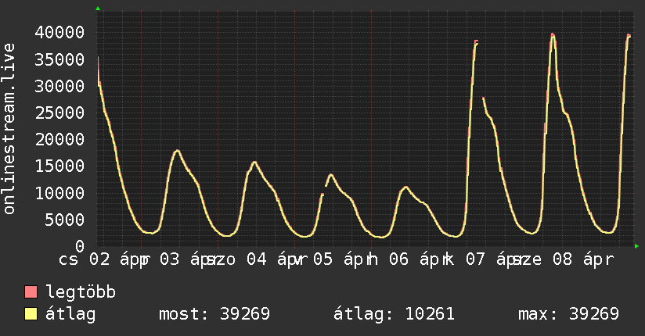The image size is (645, 336).
Task: Click the green arrow at x-axis end
Action: [x=636, y=246]
